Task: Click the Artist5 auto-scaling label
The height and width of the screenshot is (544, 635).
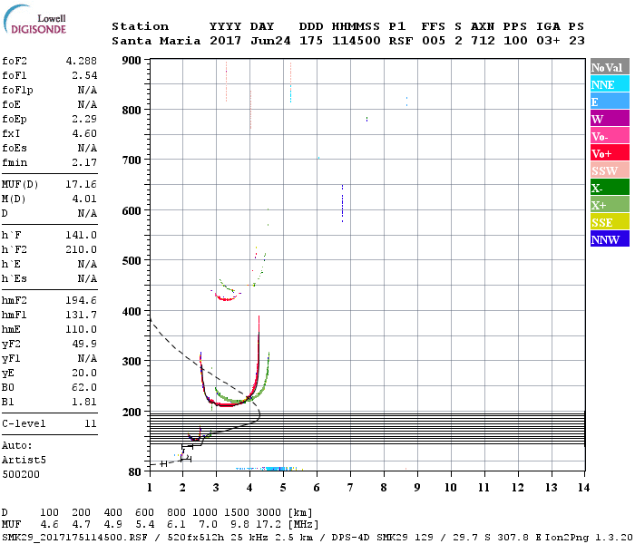Action: [x=24, y=461]
